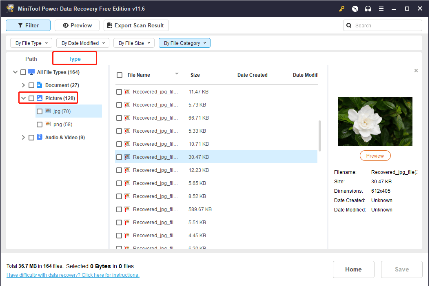The height and width of the screenshot is (287, 430).
Task: Click the file icon of the 589.67 KB row
Action: (x=127, y=209)
